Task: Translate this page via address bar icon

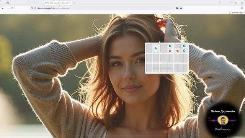Action: tap(177, 8)
